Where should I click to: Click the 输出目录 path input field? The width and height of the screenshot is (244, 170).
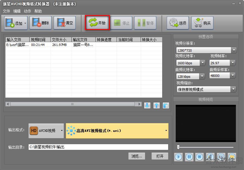pyautogui.click(x=98, y=147)
